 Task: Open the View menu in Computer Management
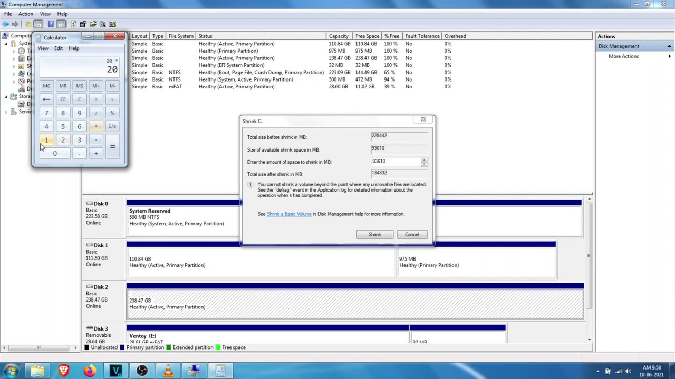(45, 14)
